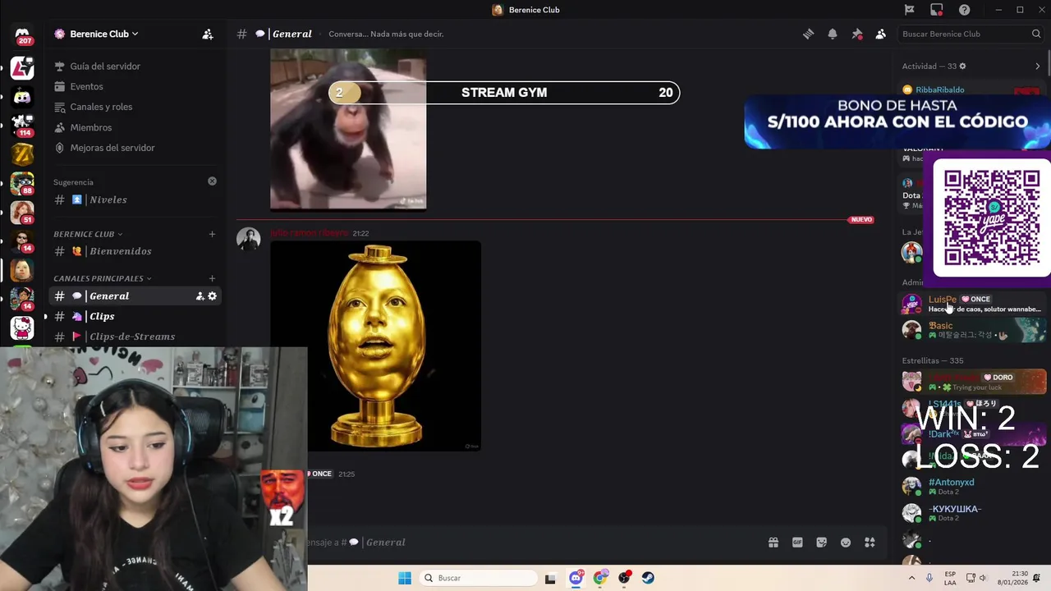Screen dimensions: 1051x591
Task: Send a gift using the gift icon
Action: point(773,543)
